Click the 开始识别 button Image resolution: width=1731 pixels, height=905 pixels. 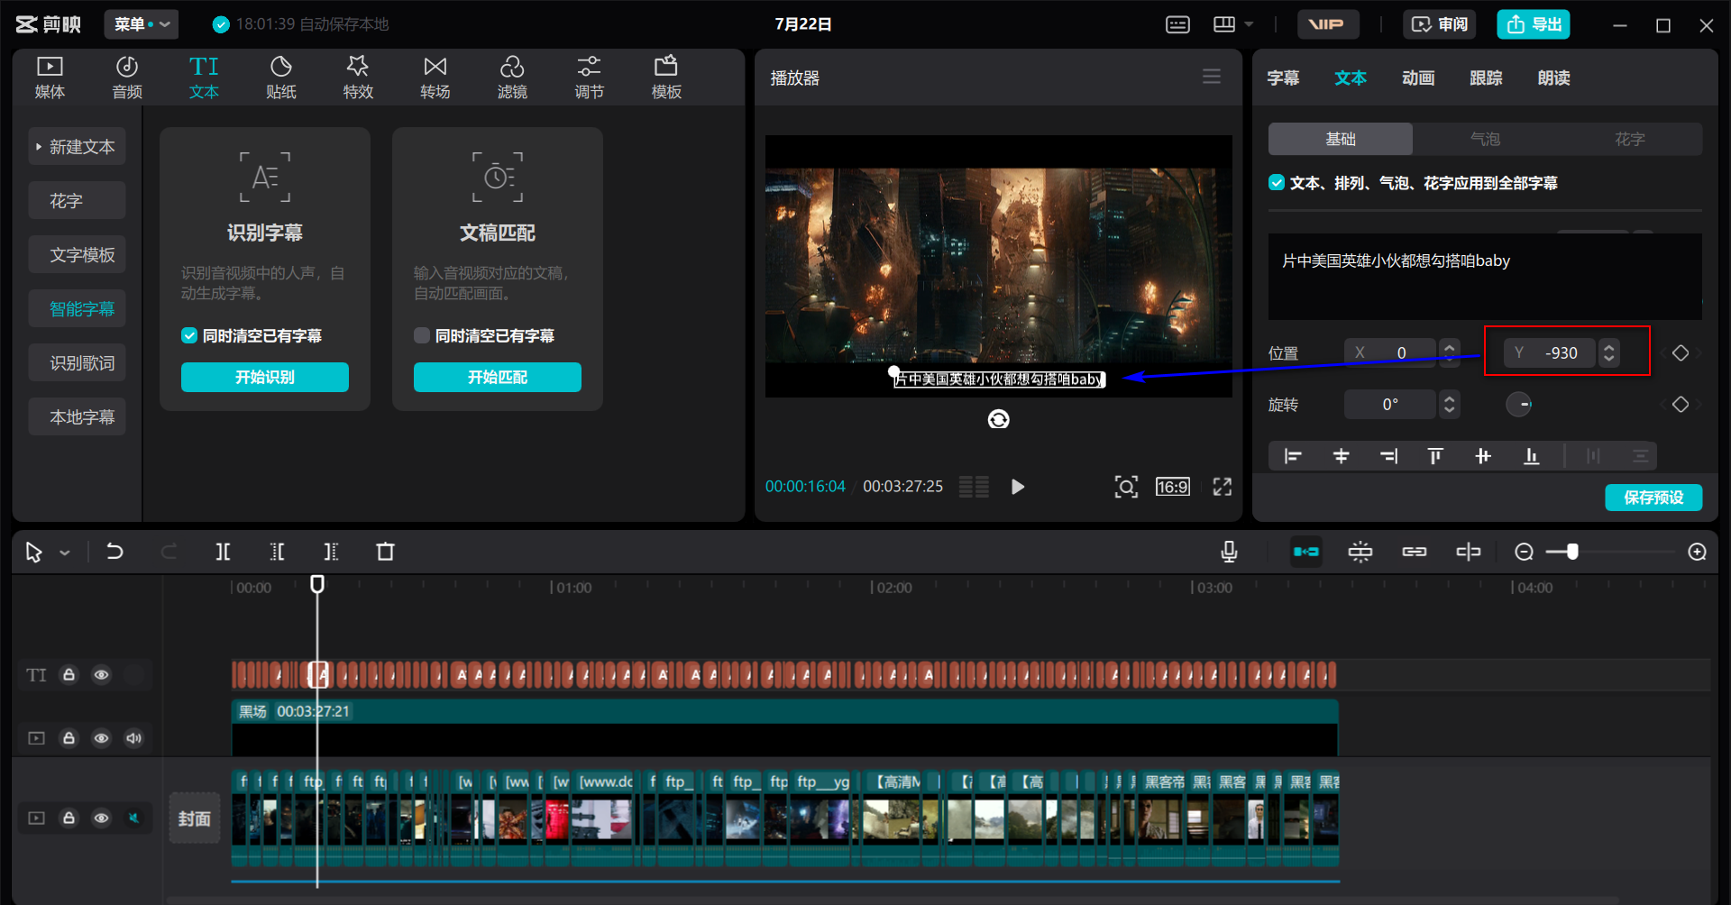click(x=265, y=377)
